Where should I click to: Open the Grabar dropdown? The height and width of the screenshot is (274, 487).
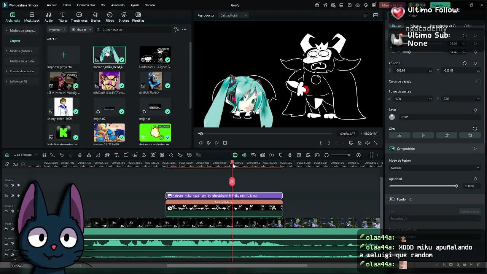(x=81, y=29)
